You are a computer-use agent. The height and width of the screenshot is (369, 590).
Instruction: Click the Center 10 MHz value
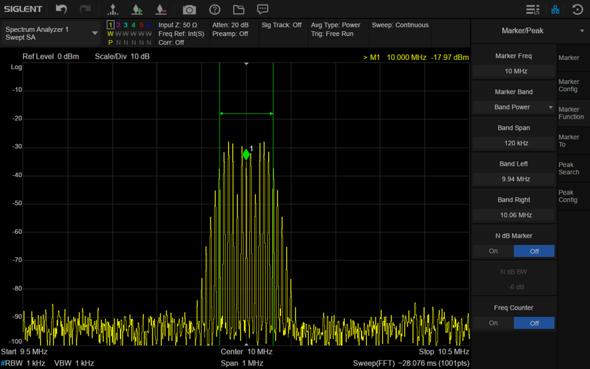[246, 352]
